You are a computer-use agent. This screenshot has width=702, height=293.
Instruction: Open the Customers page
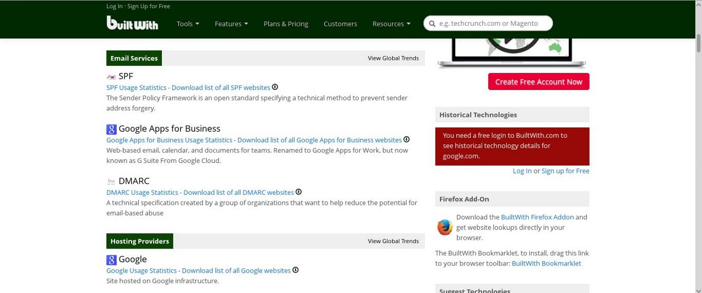tap(340, 24)
